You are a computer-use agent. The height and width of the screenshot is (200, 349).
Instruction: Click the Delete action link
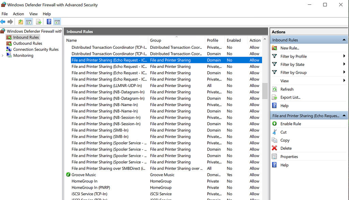(x=286, y=149)
